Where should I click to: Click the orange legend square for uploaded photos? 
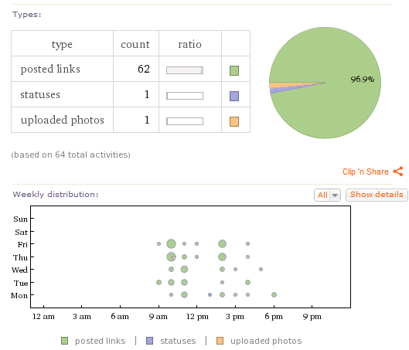(x=220, y=341)
